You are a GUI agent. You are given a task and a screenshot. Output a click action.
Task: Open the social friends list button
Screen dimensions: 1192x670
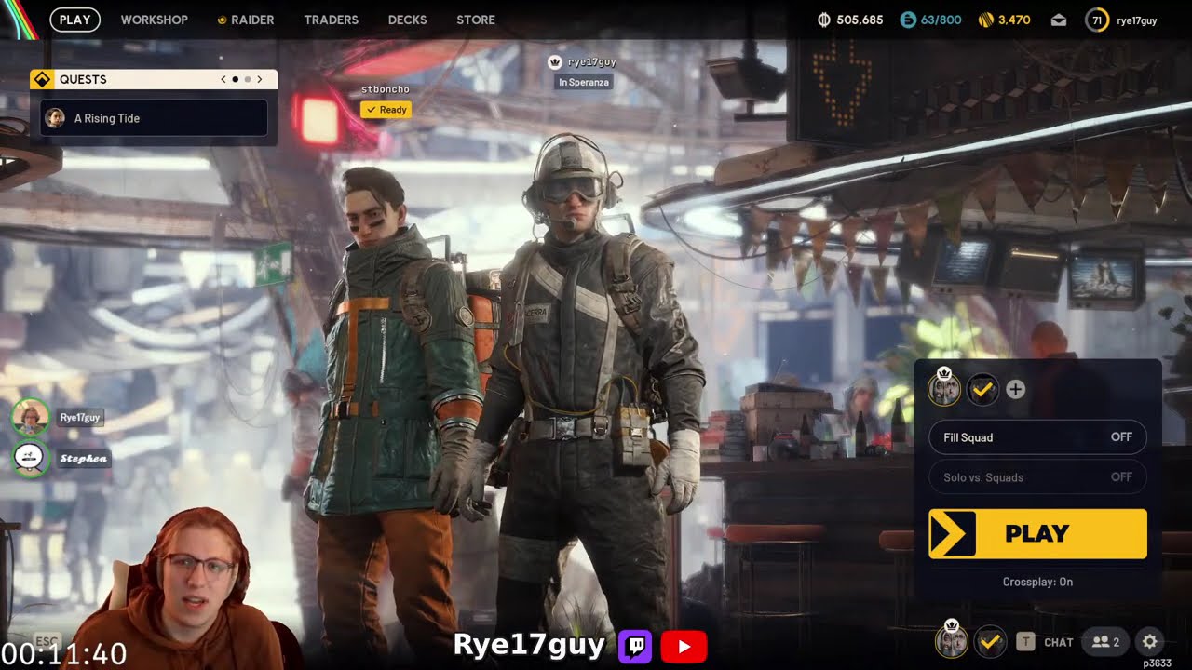(1106, 641)
